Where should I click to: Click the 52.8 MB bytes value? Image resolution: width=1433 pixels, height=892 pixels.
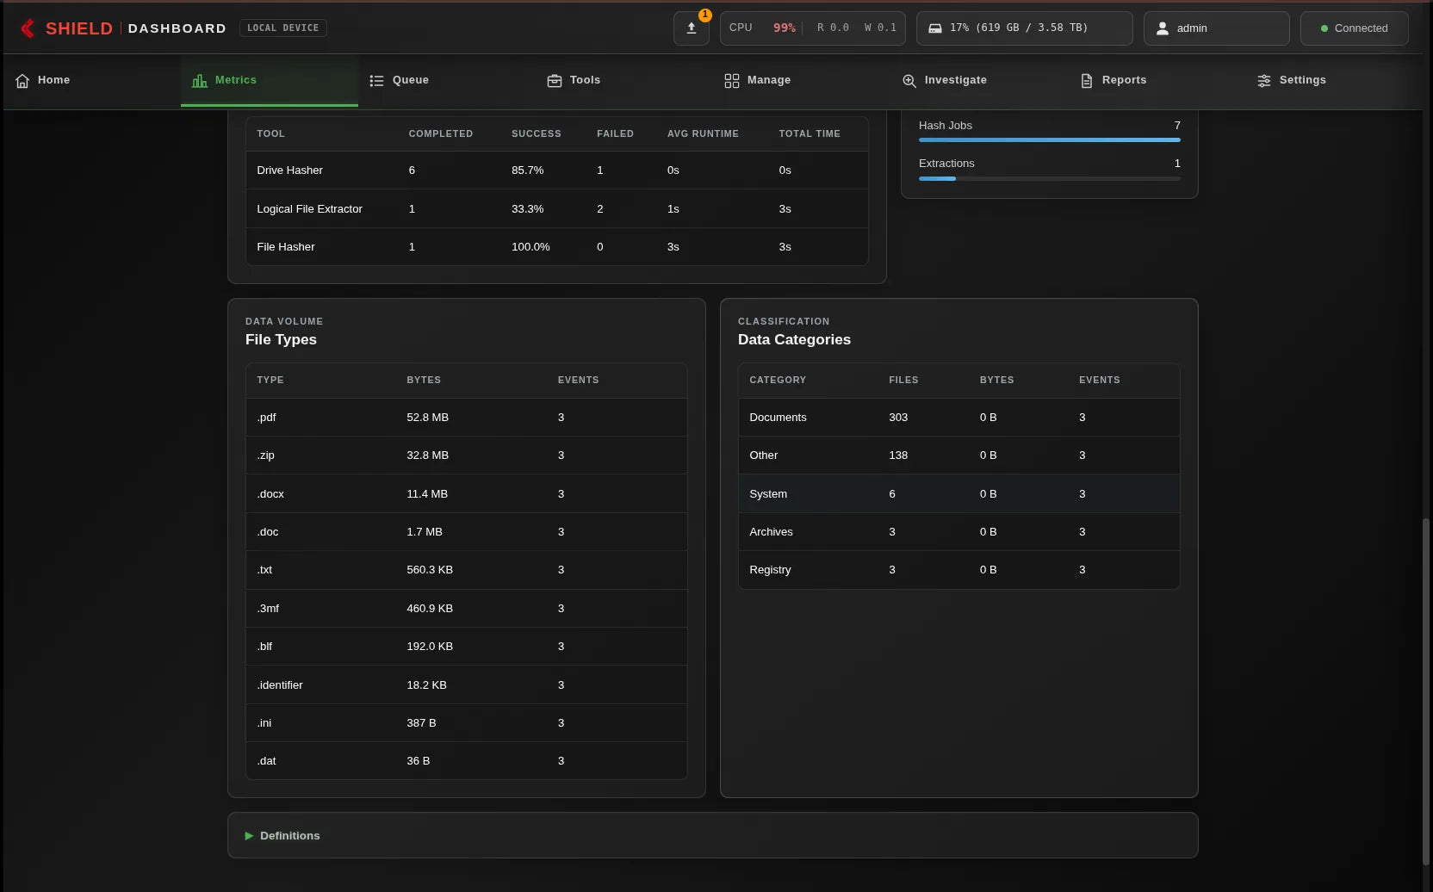pyautogui.click(x=427, y=417)
